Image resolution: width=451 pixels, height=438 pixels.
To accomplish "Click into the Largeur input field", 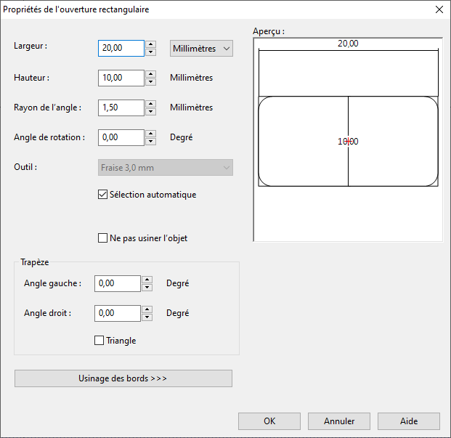I will [x=121, y=49].
